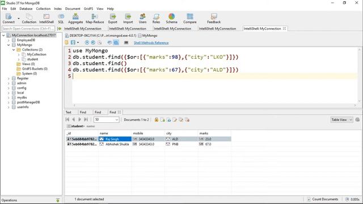Select the local database in tree
The width and height of the screenshot is (363, 204).
coord(20,93)
